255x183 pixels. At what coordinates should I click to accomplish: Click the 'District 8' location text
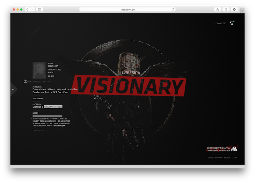point(38,107)
